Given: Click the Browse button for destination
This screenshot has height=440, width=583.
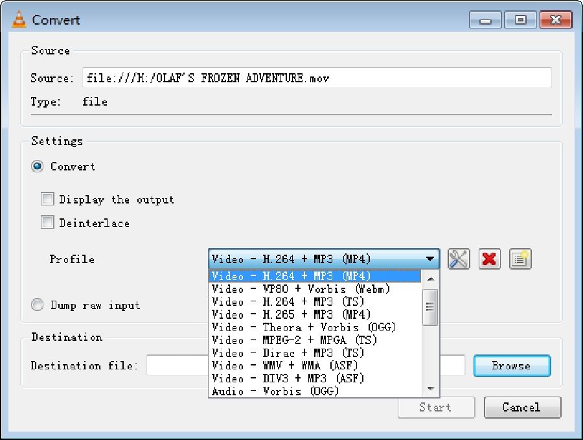Looking at the screenshot, I should (512, 365).
